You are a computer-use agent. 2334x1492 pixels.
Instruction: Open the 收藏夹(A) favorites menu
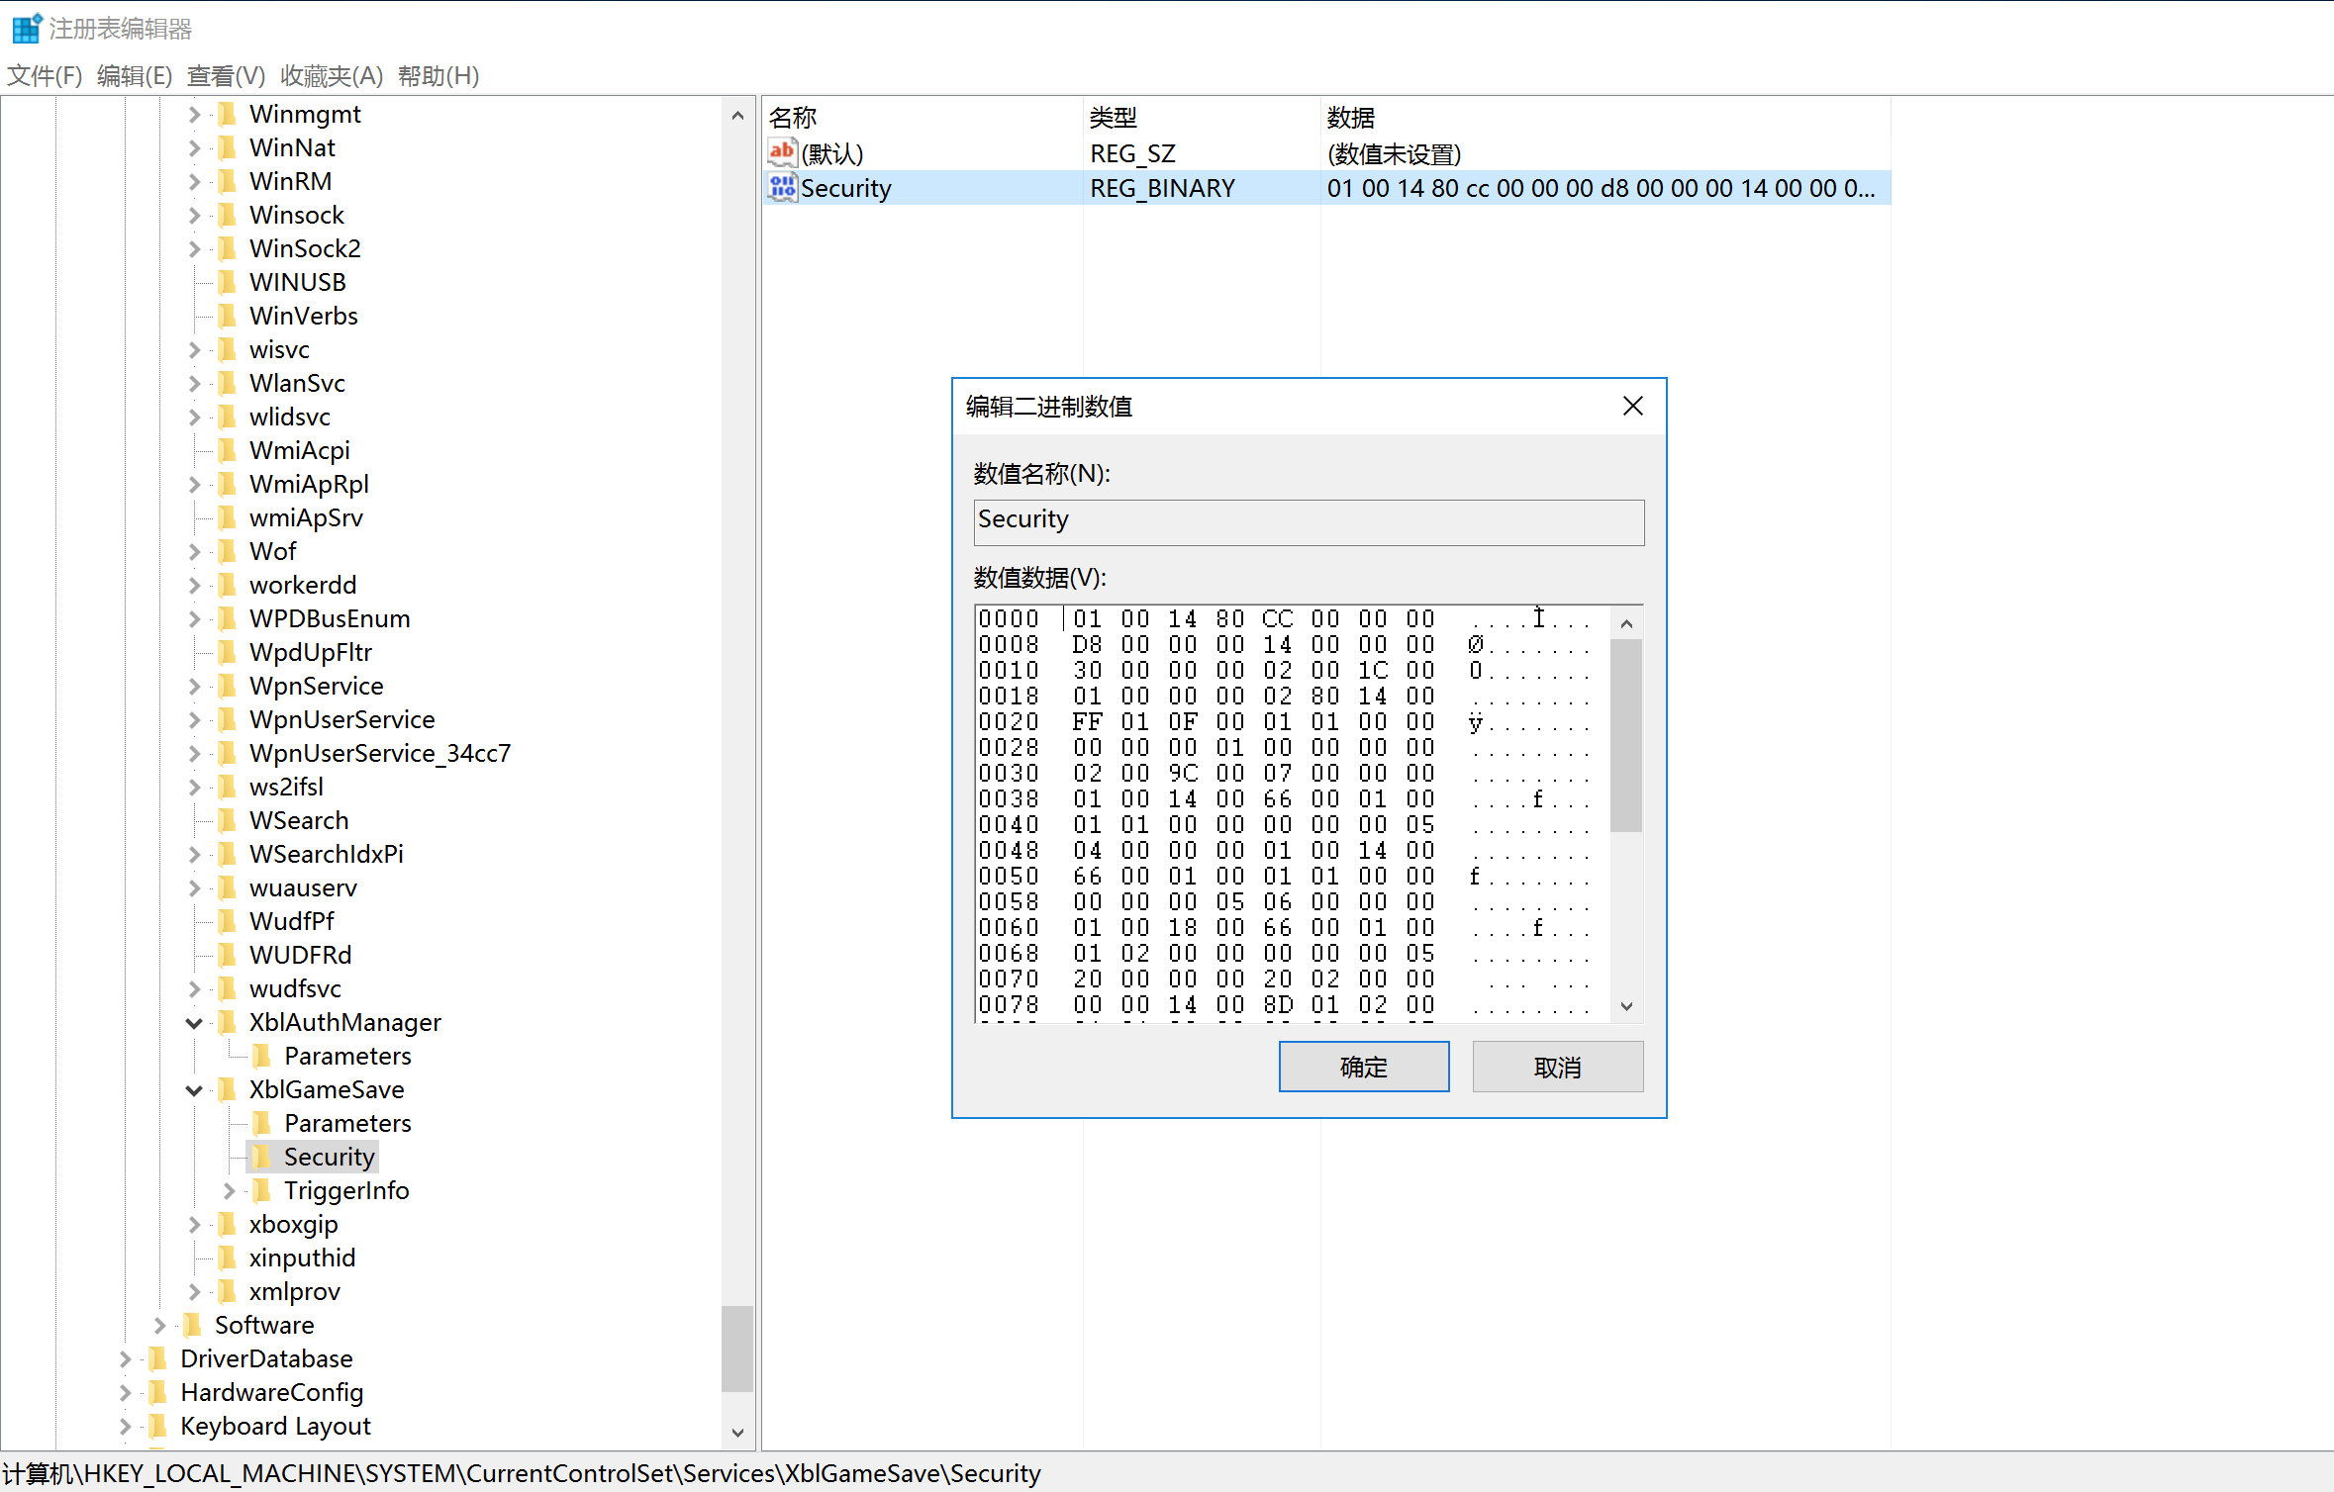tap(331, 75)
